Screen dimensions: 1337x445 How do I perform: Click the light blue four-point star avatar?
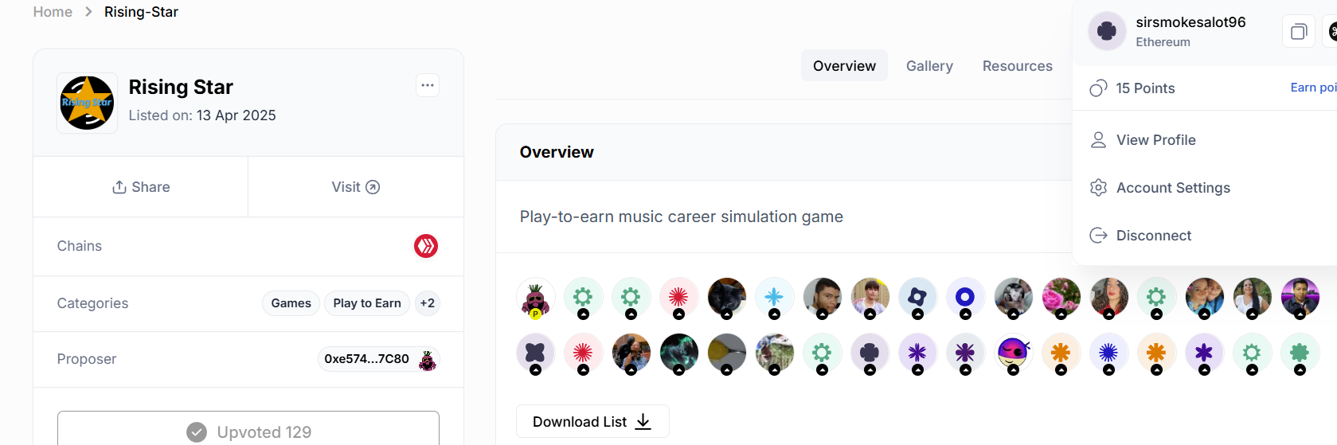point(774,298)
